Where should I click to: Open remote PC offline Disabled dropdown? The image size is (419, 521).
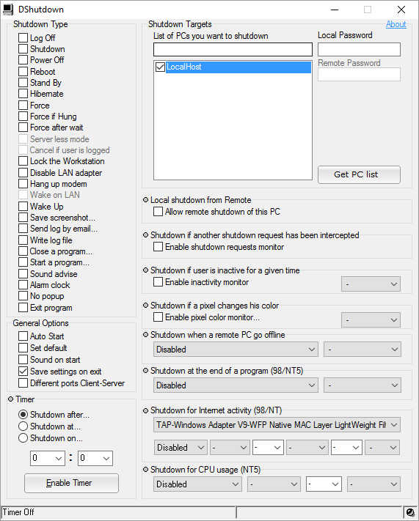click(236, 350)
